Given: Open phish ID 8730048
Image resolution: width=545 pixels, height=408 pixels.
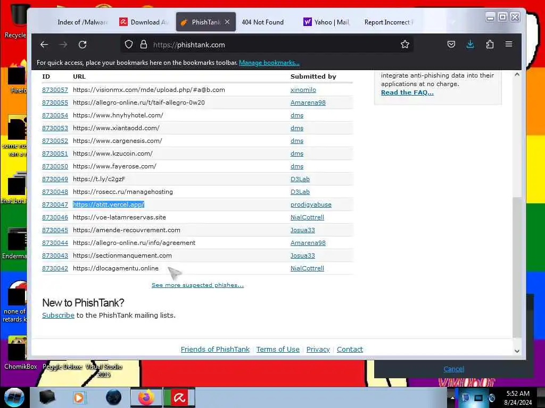Looking at the screenshot, I should coord(55,192).
